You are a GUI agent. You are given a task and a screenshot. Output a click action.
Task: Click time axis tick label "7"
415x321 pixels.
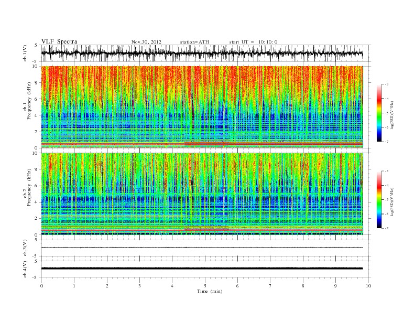pyautogui.click(x=270, y=286)
